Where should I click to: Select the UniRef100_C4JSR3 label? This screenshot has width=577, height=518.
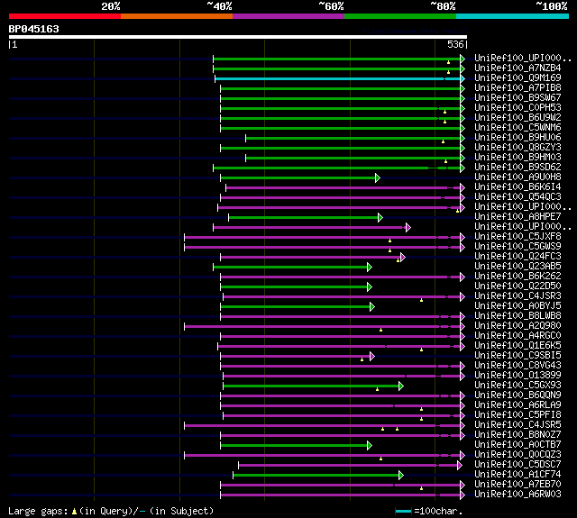[x=517, y=296]
